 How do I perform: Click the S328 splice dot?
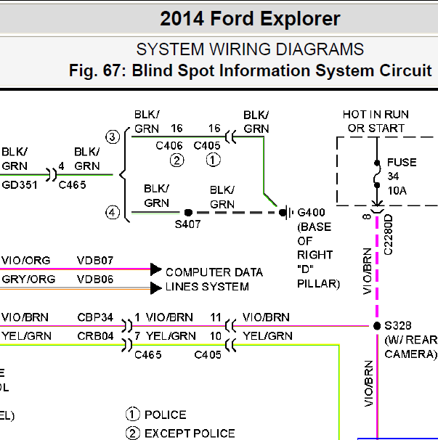[377, 326]
